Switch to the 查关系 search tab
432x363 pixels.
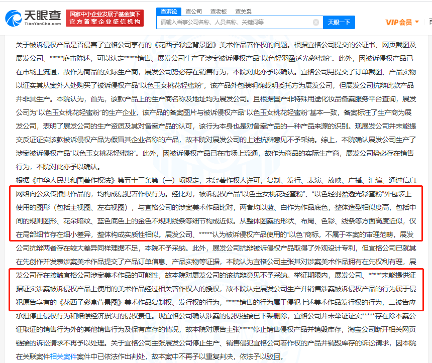(243, 12)
